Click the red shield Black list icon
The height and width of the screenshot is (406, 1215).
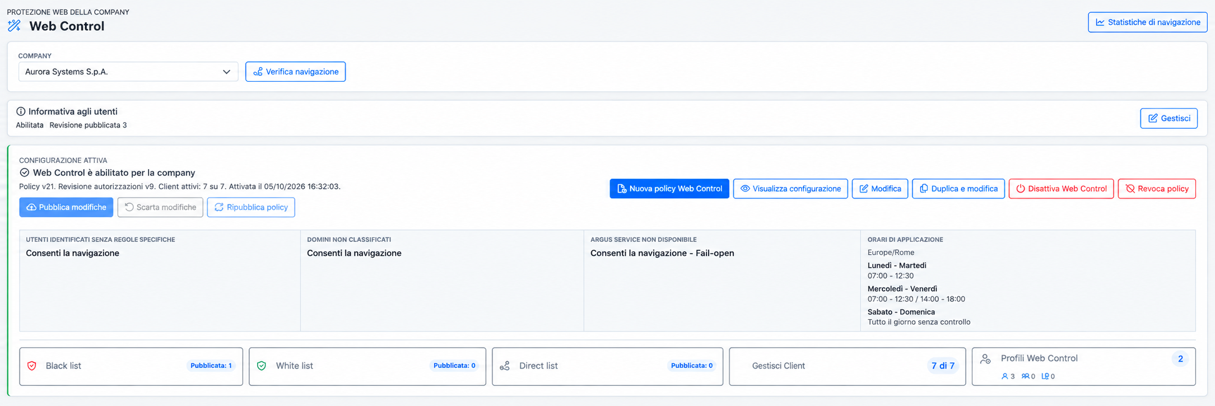(x=32, y=366)
